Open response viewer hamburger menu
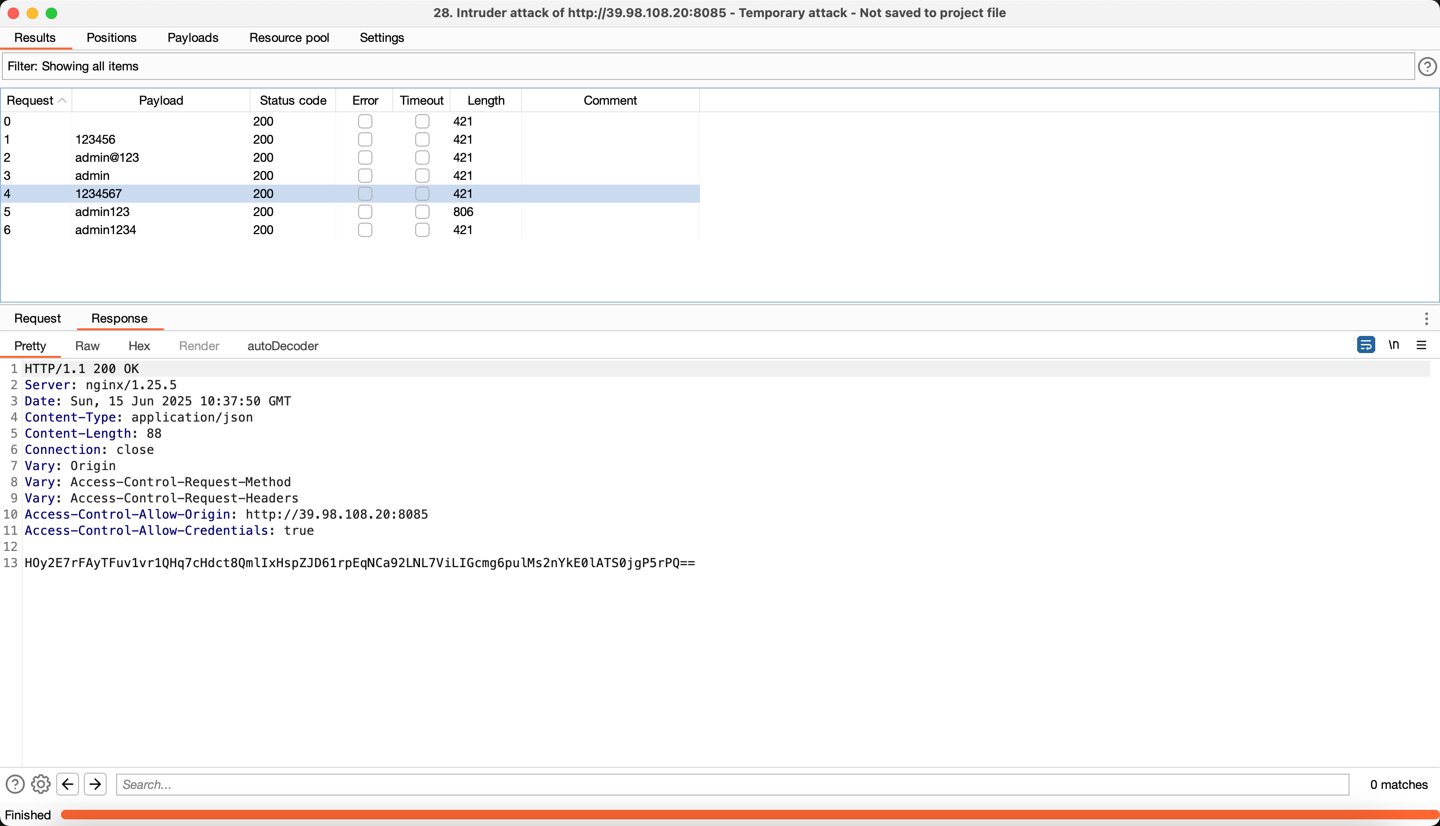1440x826 pixels. pos(1421,345)
